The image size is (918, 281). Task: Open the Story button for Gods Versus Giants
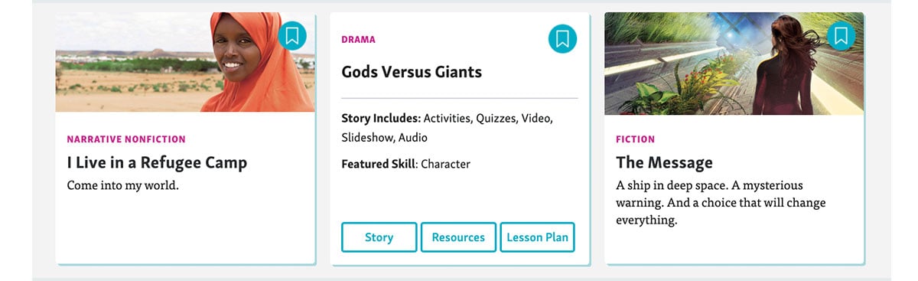tap(379, 237)
